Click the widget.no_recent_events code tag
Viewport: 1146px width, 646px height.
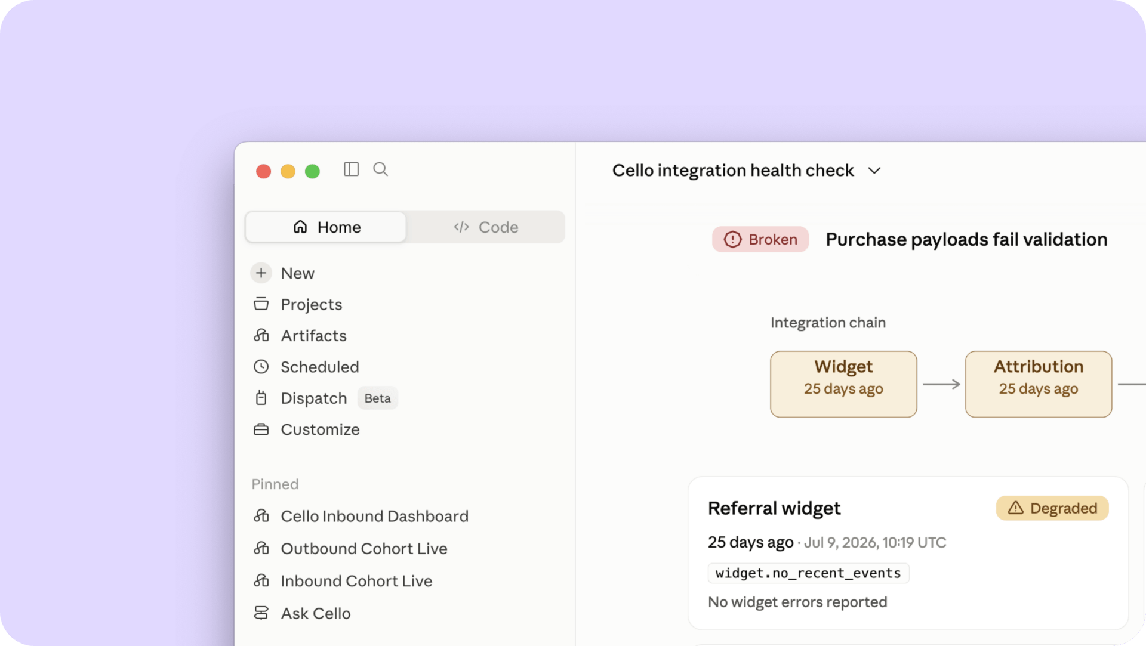(808, 573)
